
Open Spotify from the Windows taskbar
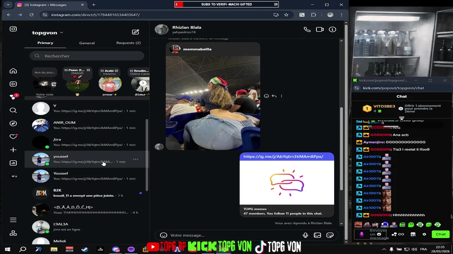[131, 249]
